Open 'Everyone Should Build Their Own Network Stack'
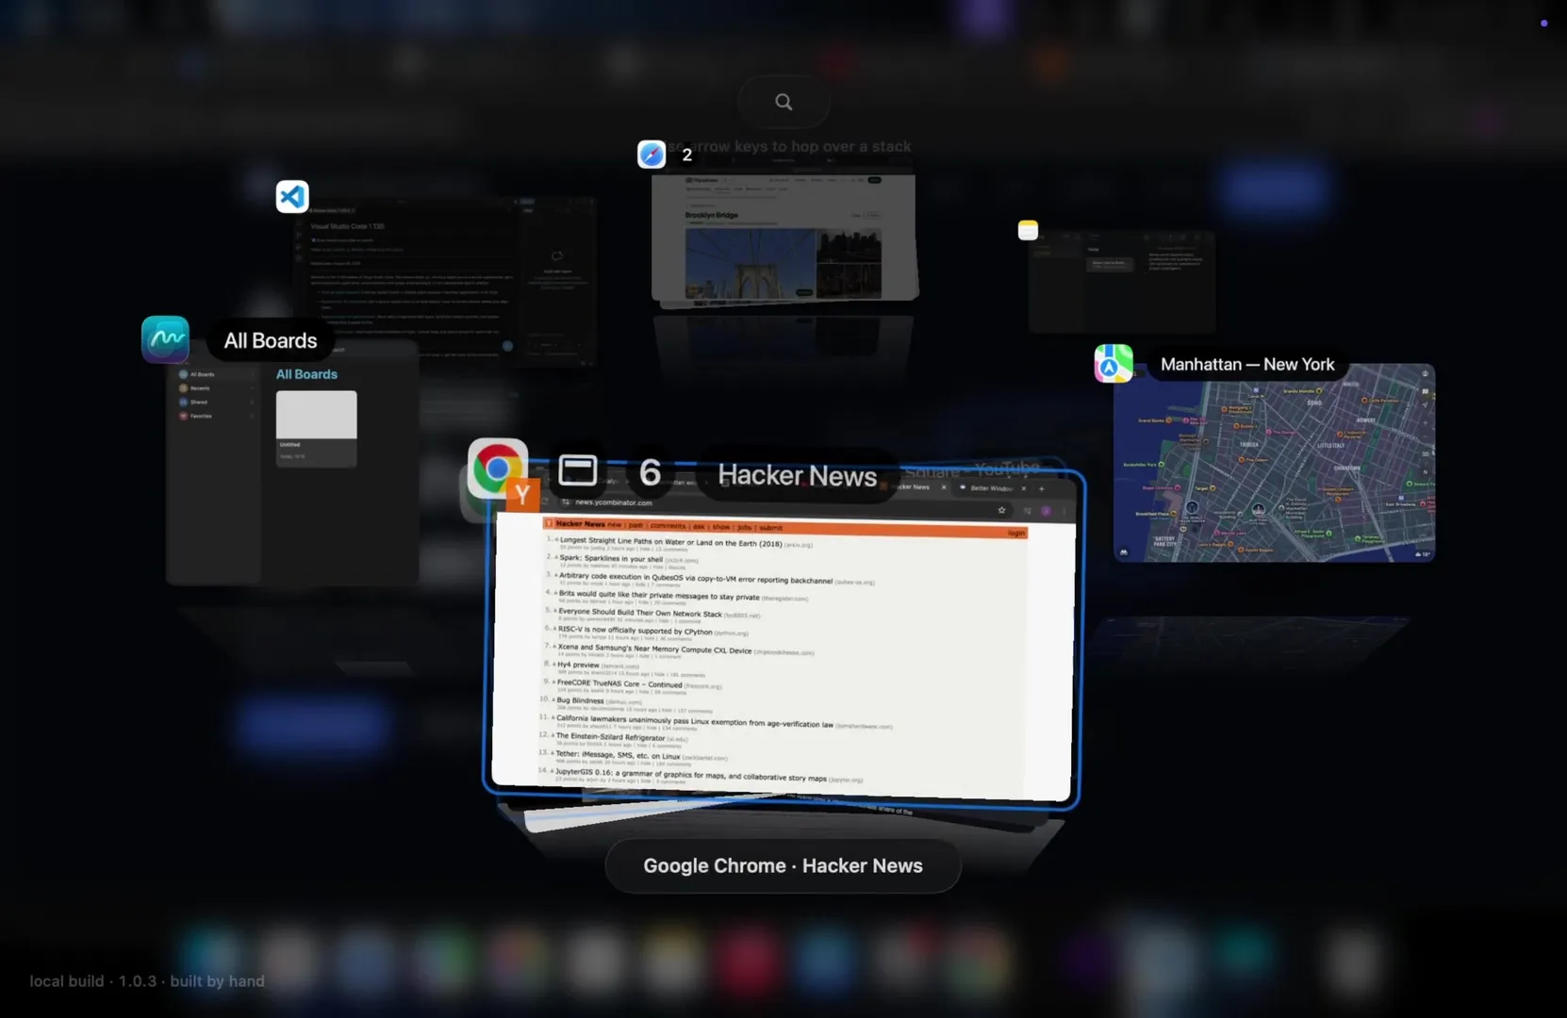Image resolution: width=1567 pixels, height=1018 pixels. point(640,612)
